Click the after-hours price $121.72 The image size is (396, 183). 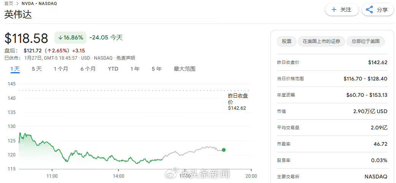(x=33, y=50)
